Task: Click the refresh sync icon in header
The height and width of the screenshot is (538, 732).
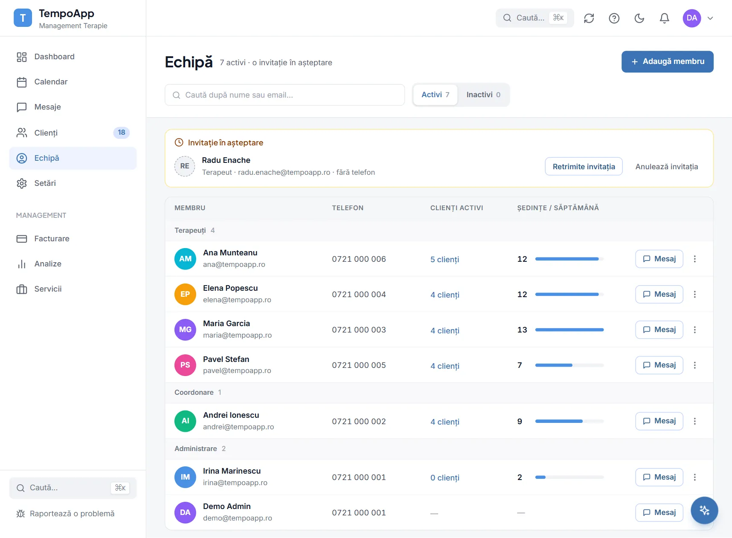Action: [x=589, y=18]
